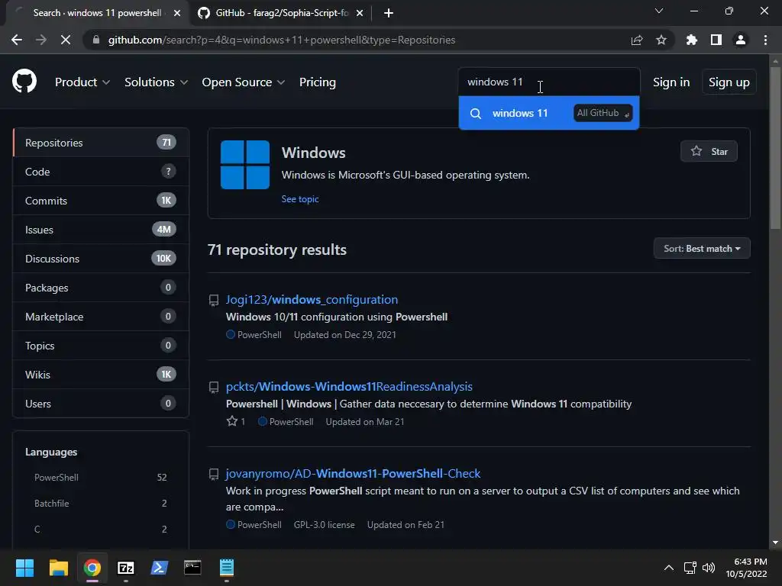
Task: Select the Users filter
Action: [101, 403]
